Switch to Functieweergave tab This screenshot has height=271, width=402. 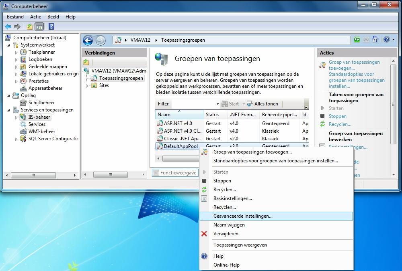[x=175, y=173]
